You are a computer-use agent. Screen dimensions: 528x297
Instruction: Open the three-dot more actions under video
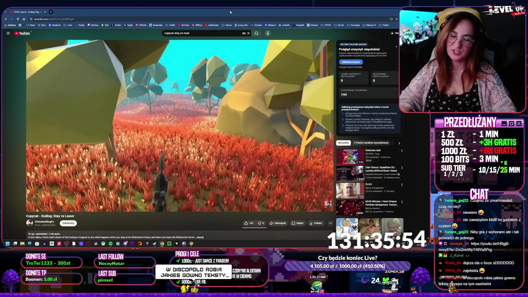330,223
